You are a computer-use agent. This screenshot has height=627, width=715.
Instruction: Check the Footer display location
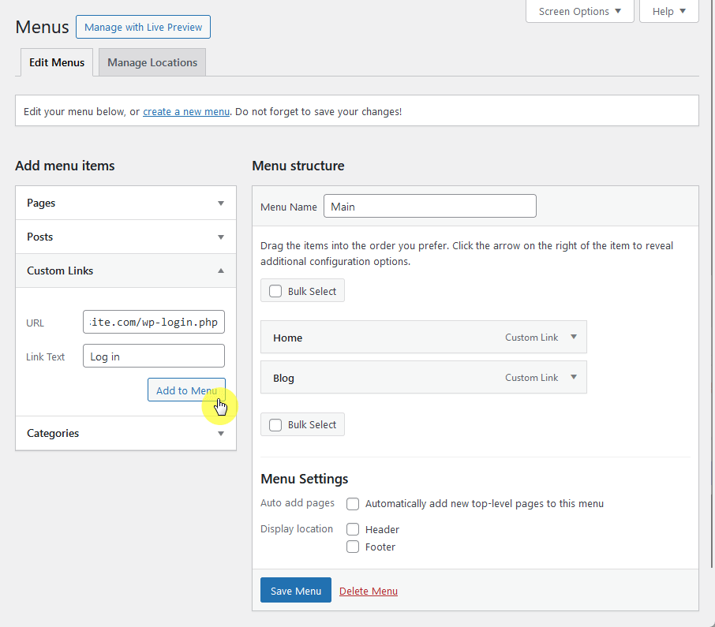[x=353, y=547]
